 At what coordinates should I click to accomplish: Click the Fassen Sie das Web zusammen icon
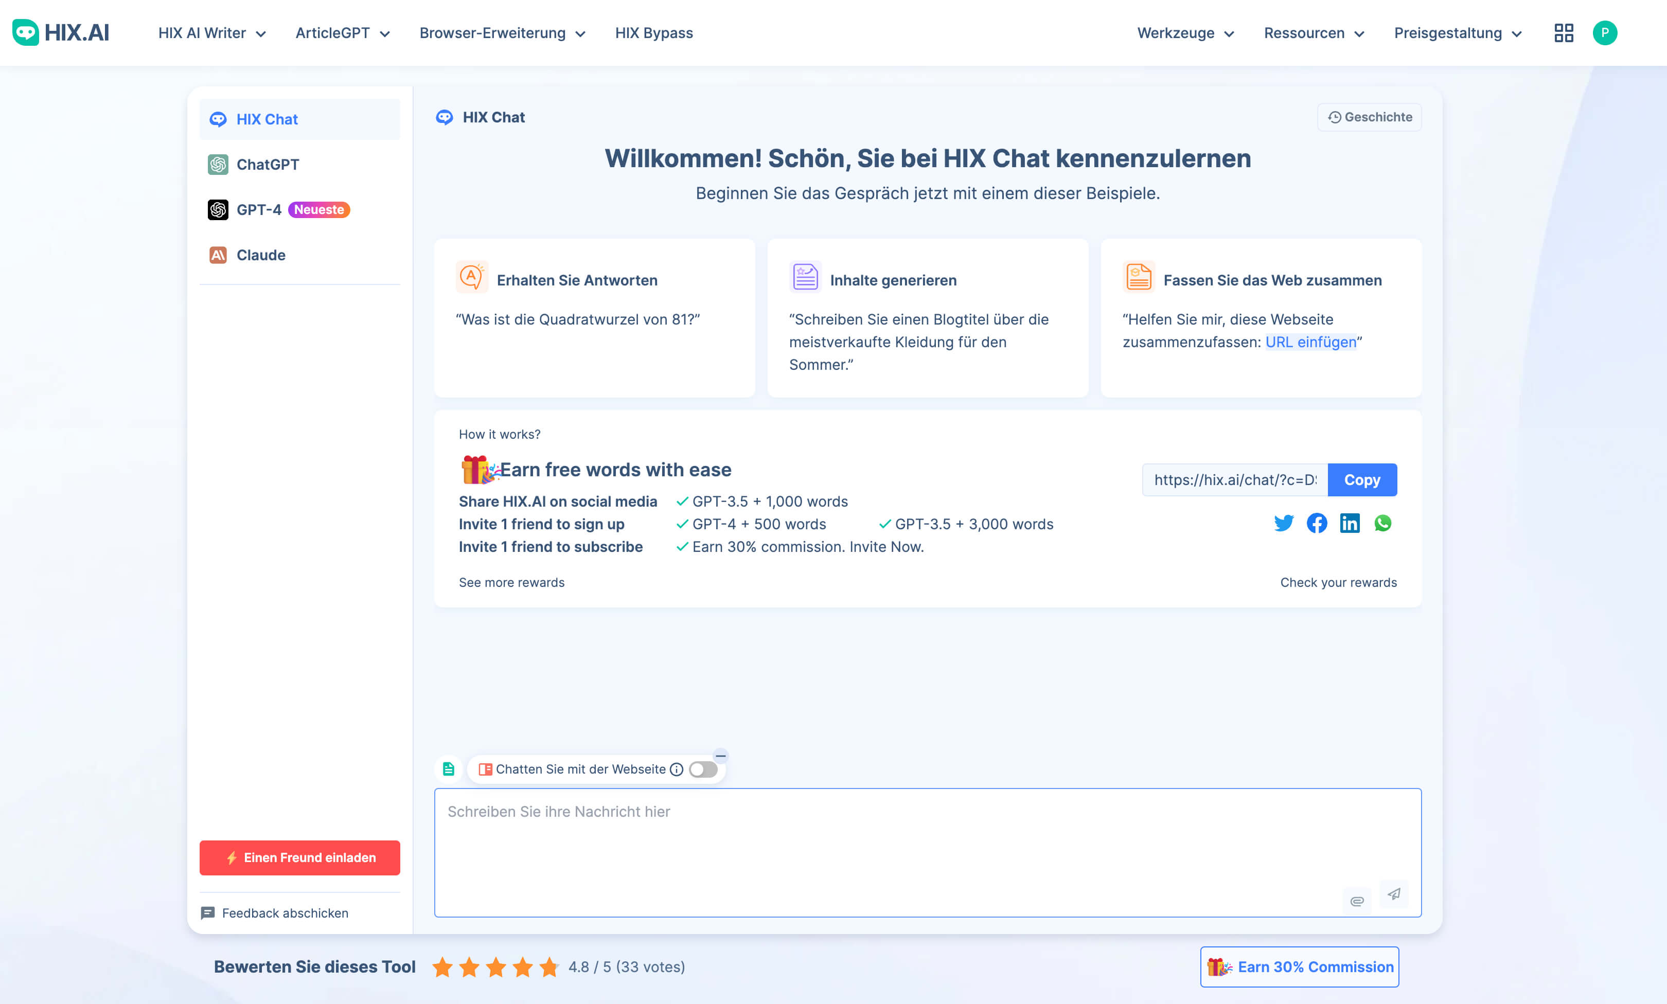tap(1139, 277)
